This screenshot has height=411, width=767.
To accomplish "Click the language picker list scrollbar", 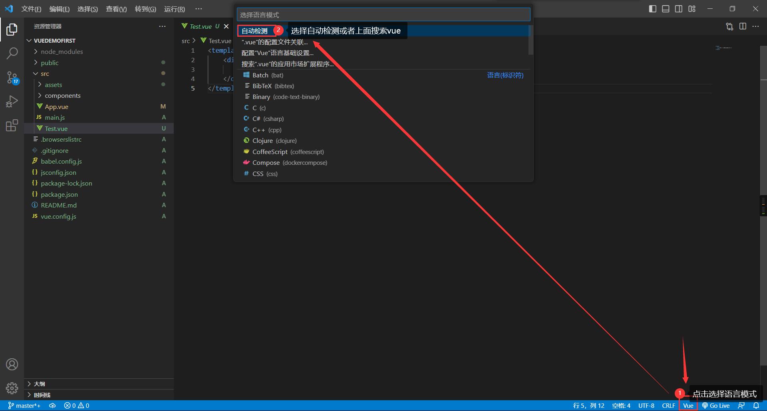I will [531, 40].
